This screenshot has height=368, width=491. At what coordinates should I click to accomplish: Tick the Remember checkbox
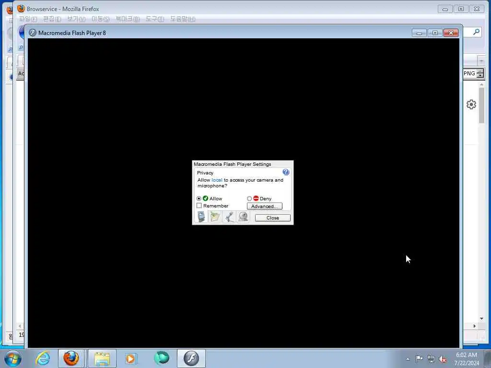pyautogui.click(x=199, y=206)
